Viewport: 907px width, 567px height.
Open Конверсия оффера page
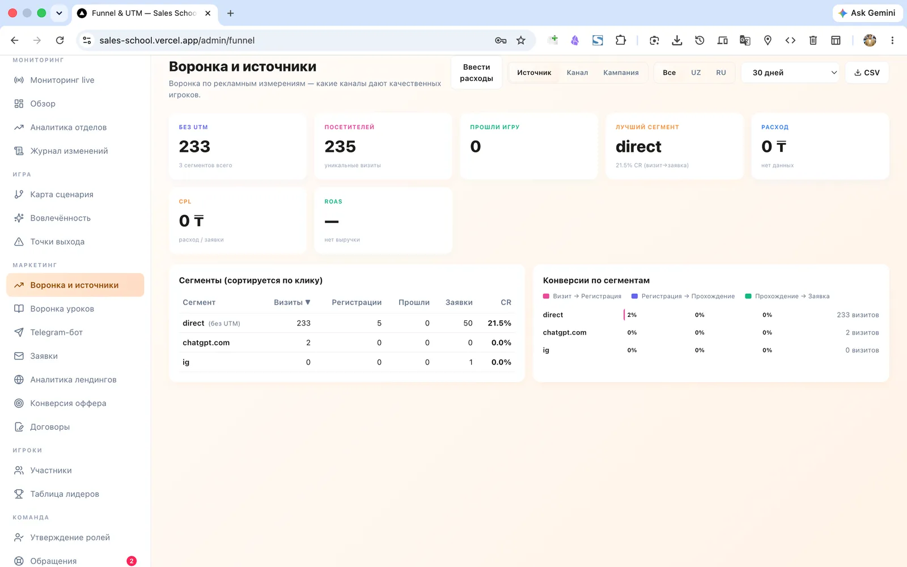(75, 403)
